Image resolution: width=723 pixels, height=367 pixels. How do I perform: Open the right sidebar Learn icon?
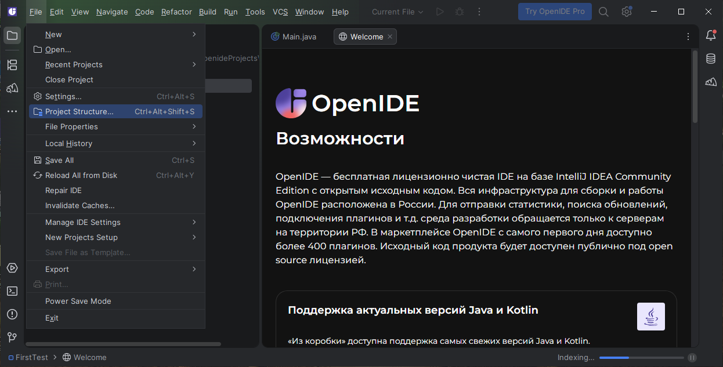point(711,82)
